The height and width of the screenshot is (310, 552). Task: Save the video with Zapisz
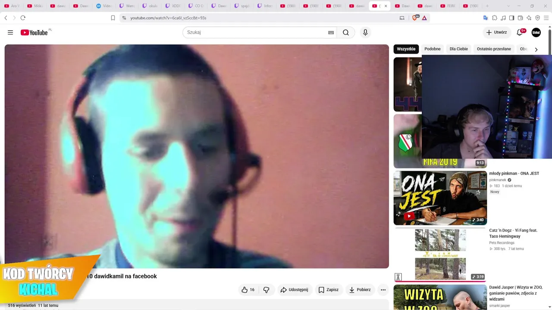click(x=329, y=290)
